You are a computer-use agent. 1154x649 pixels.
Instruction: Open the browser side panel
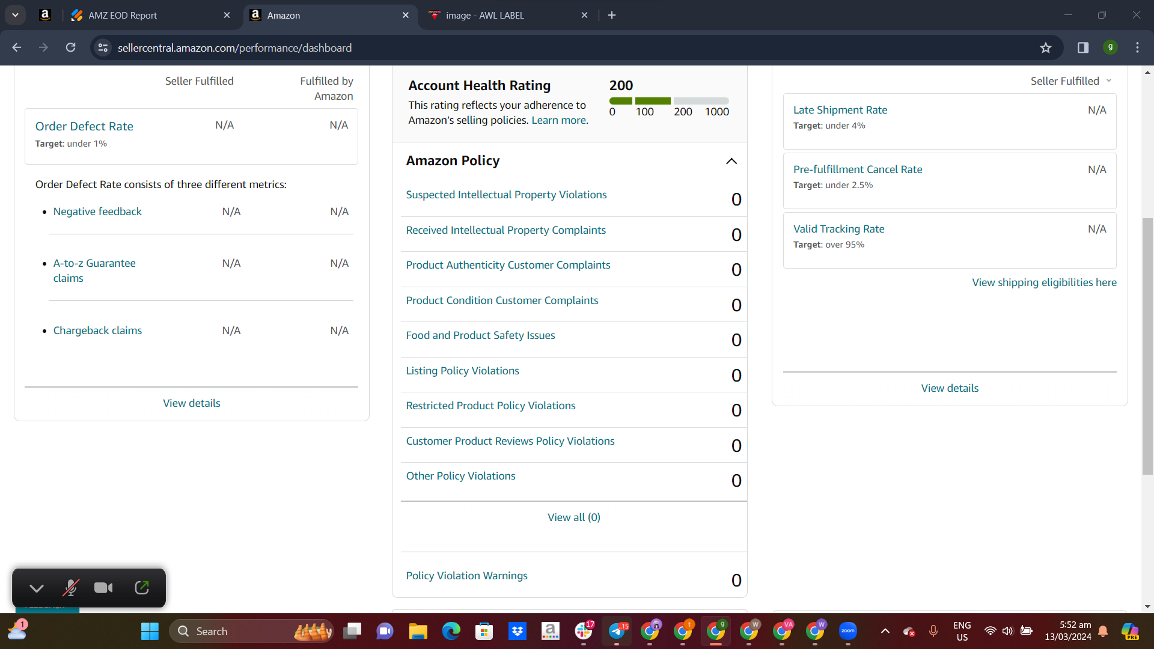tap(1083, 47)
